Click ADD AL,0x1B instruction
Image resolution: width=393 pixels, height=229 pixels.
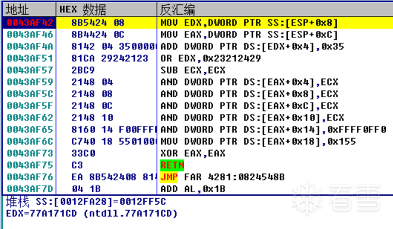pos(193,189)
